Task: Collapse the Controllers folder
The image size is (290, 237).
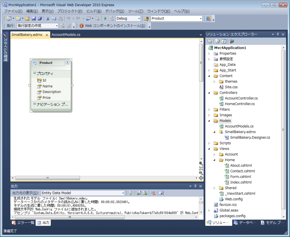Action: click(x=209, y=93)
